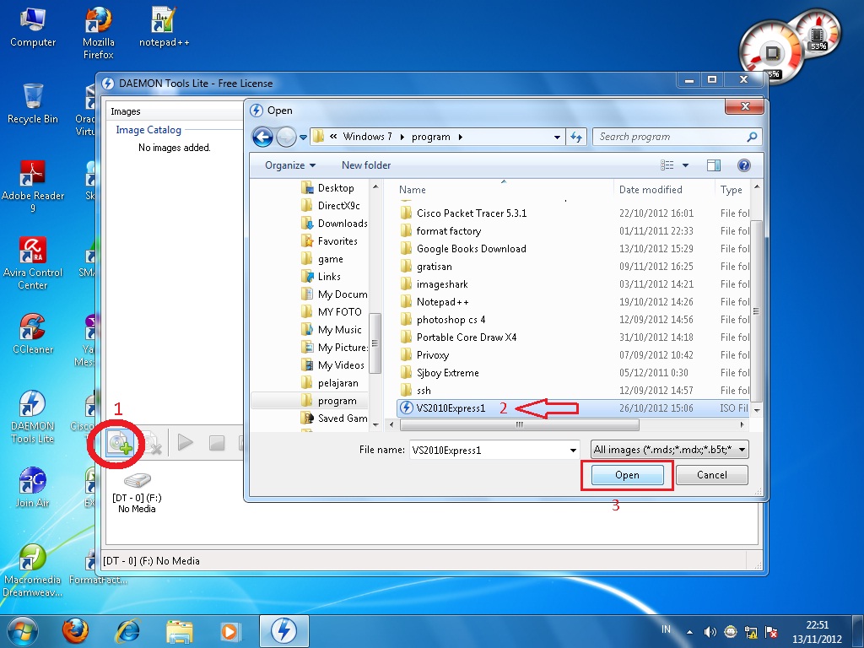
Task: Open the Organize dropdown menu
Action: coord(288,165)
